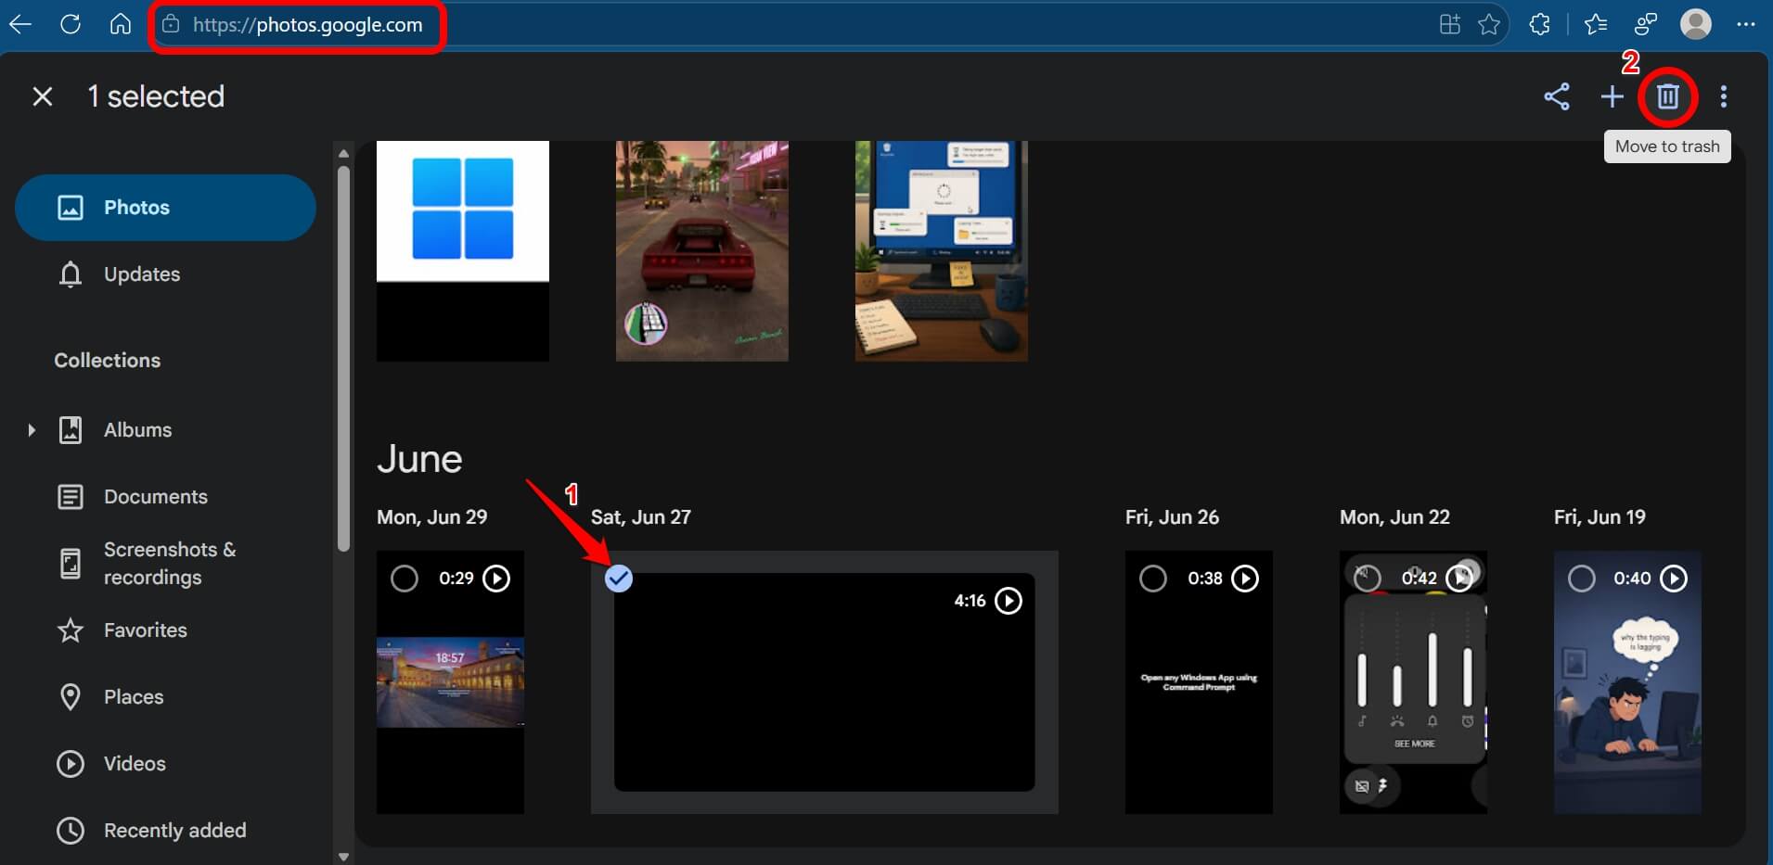
Task: Open the Windows logo photo thumbnail
Action: tap(463, 251)
